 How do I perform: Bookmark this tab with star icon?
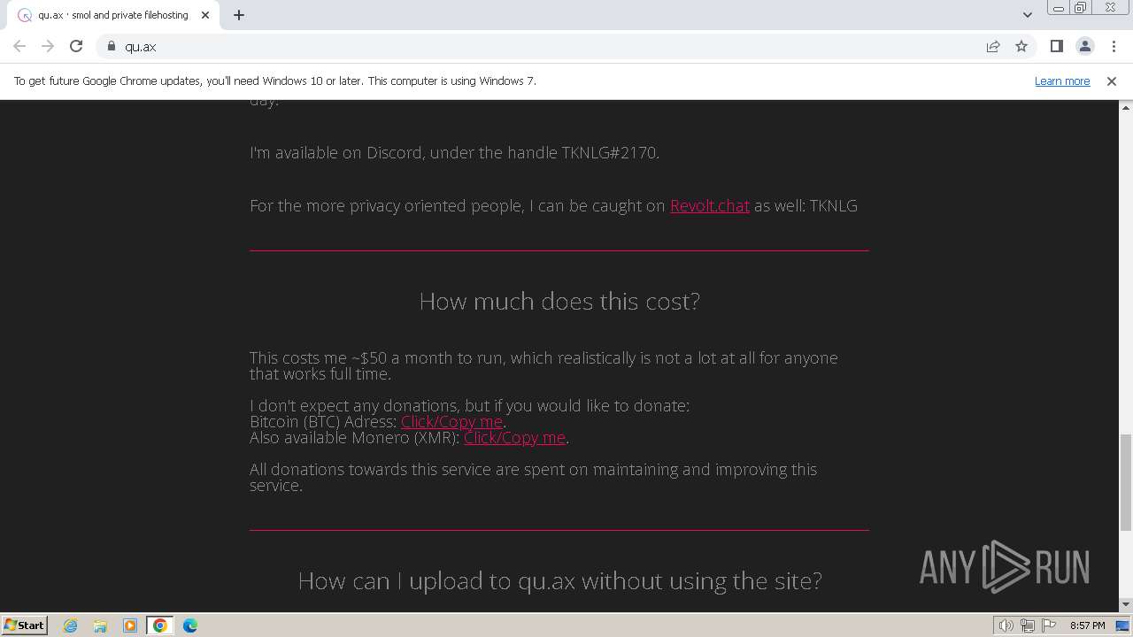pos(1021,46)
